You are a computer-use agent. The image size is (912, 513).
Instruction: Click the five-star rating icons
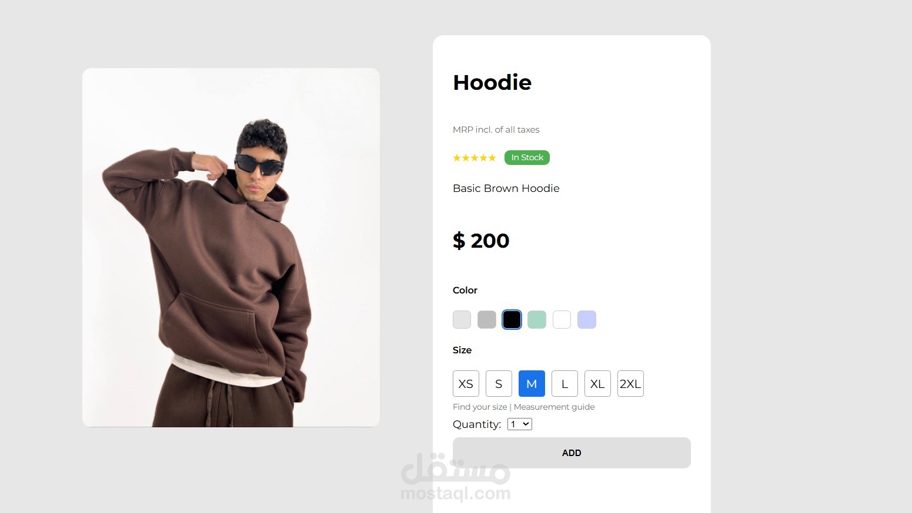tap(475, 158)
